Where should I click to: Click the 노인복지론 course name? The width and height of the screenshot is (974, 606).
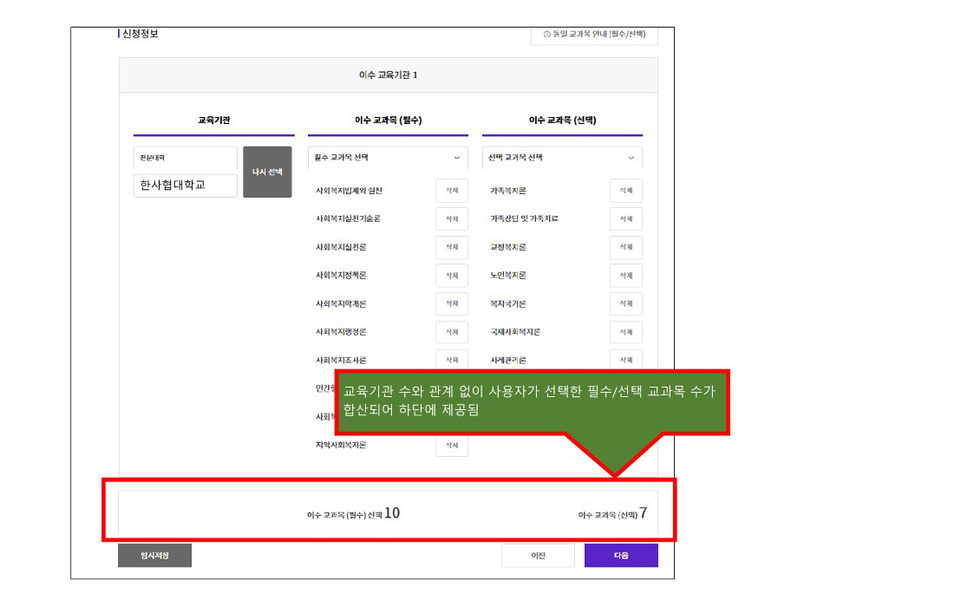[508, 275]
